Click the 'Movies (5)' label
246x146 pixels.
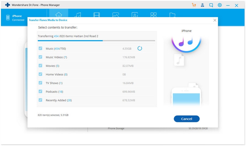coord(52,66)
